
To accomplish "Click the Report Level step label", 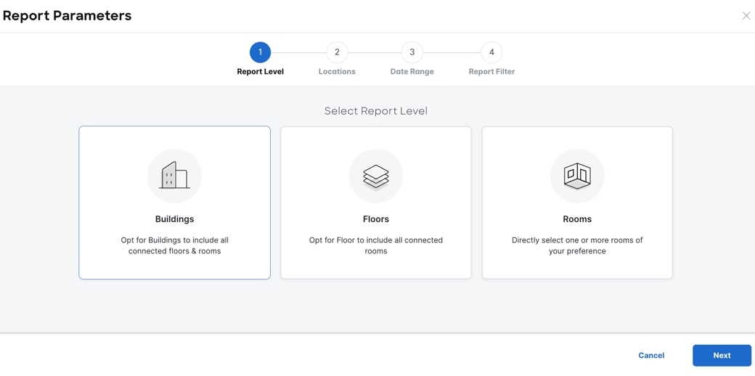I will (x=260, y=72).
